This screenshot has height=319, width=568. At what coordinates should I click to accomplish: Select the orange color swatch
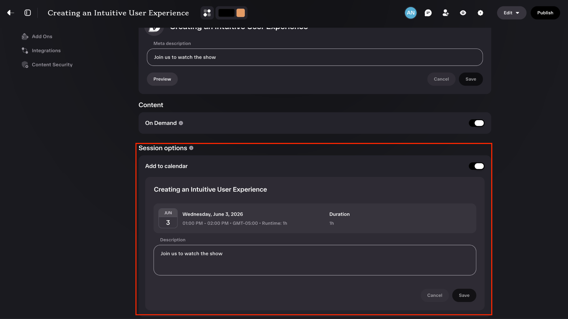point(241,13)
